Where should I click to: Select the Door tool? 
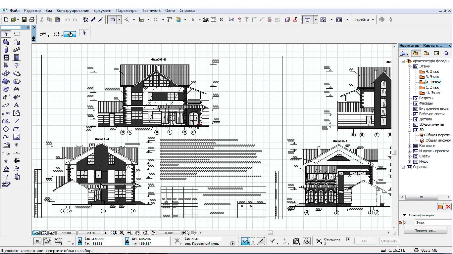17,58
